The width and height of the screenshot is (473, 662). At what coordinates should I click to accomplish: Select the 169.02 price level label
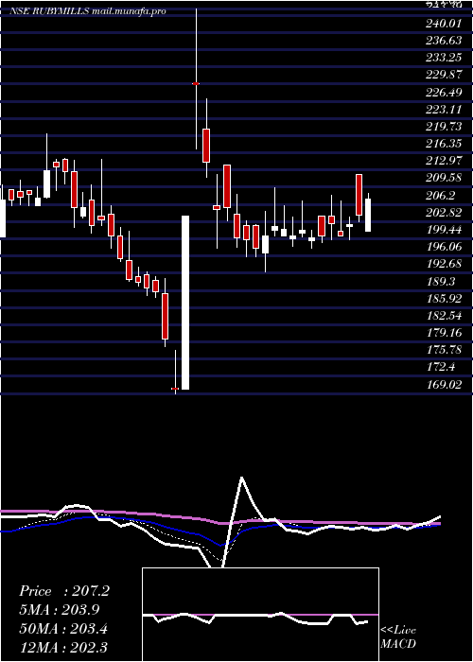coord(444,385)
